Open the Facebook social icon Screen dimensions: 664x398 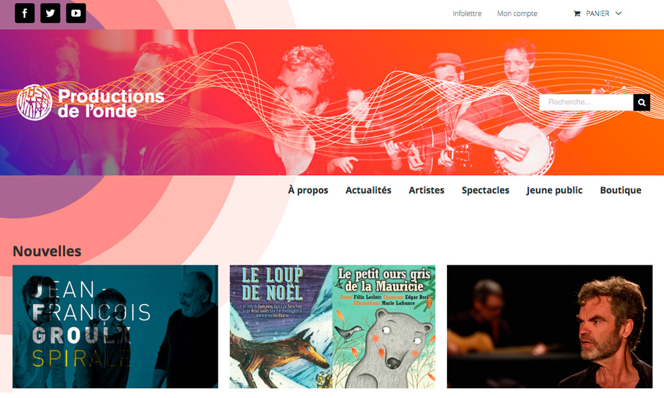pyautogui.click(x=25, y=13)
